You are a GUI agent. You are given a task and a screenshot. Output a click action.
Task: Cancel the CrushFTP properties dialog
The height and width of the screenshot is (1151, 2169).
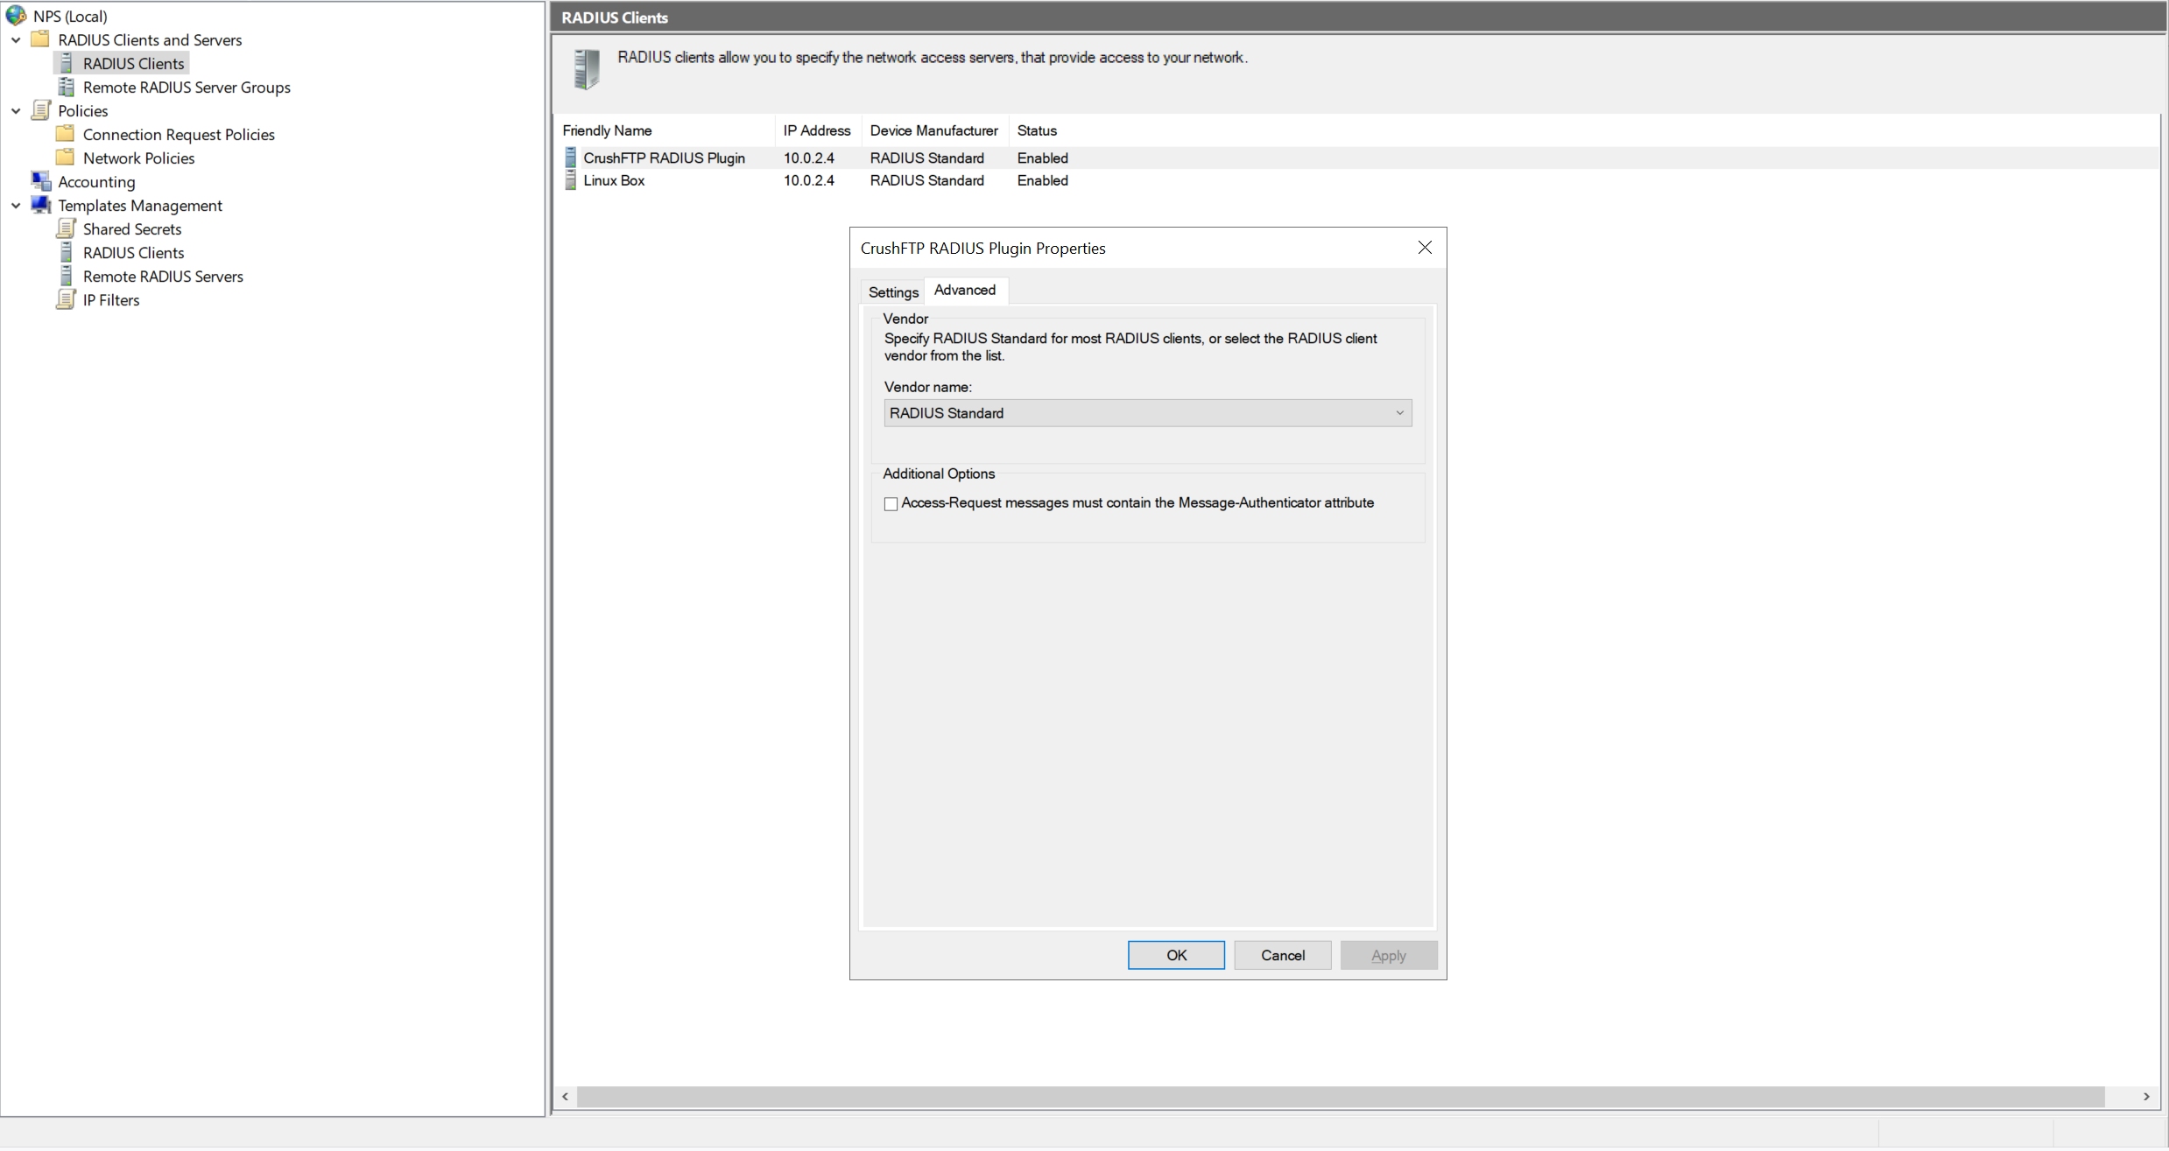1283,955
